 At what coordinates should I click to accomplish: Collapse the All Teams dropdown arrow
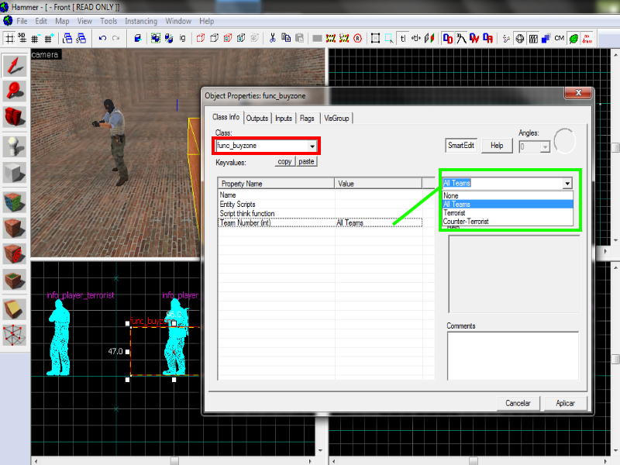[x=567, y=184]
